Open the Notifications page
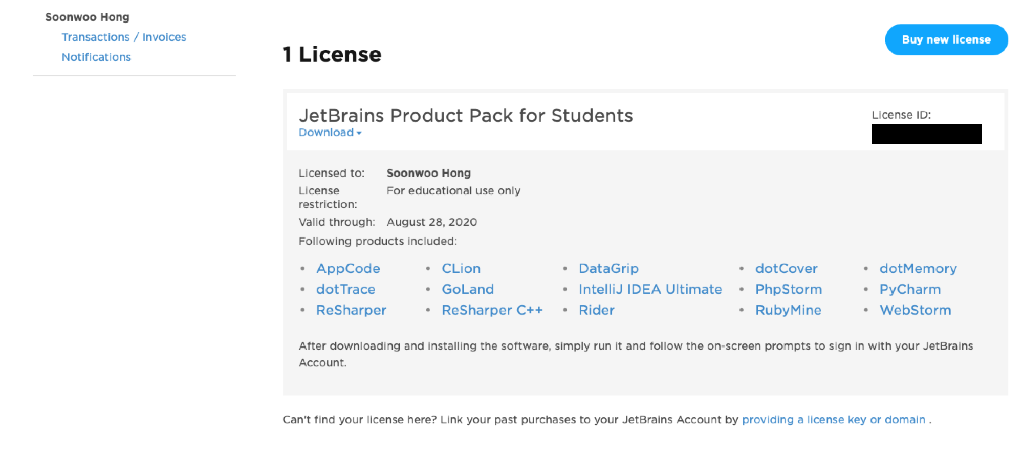The image size is (1023, 455). [96, 57]
